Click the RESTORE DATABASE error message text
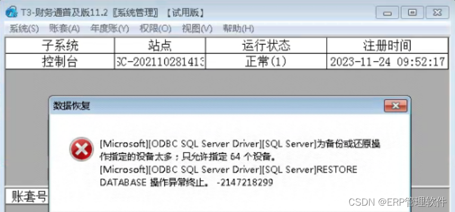455x212 pixels. [229, 176]
